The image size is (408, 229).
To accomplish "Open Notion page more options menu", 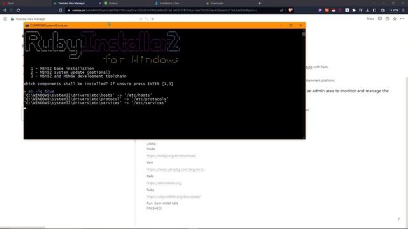I will [402, 18].
